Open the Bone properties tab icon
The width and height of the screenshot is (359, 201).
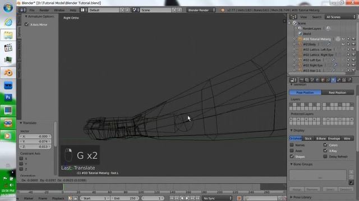[339, 80]
